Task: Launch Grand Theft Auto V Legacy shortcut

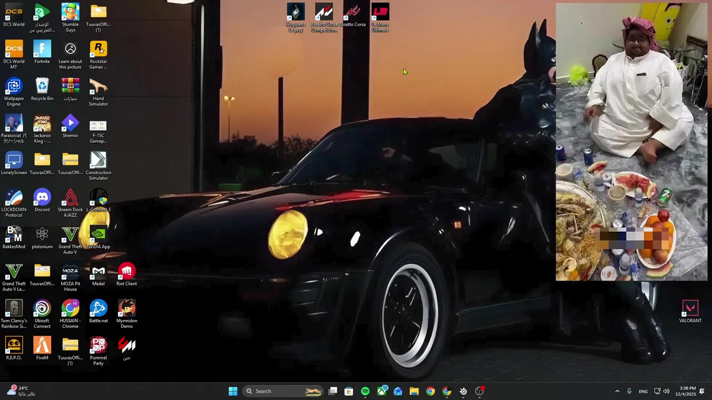Action: (x=14, y=277)
